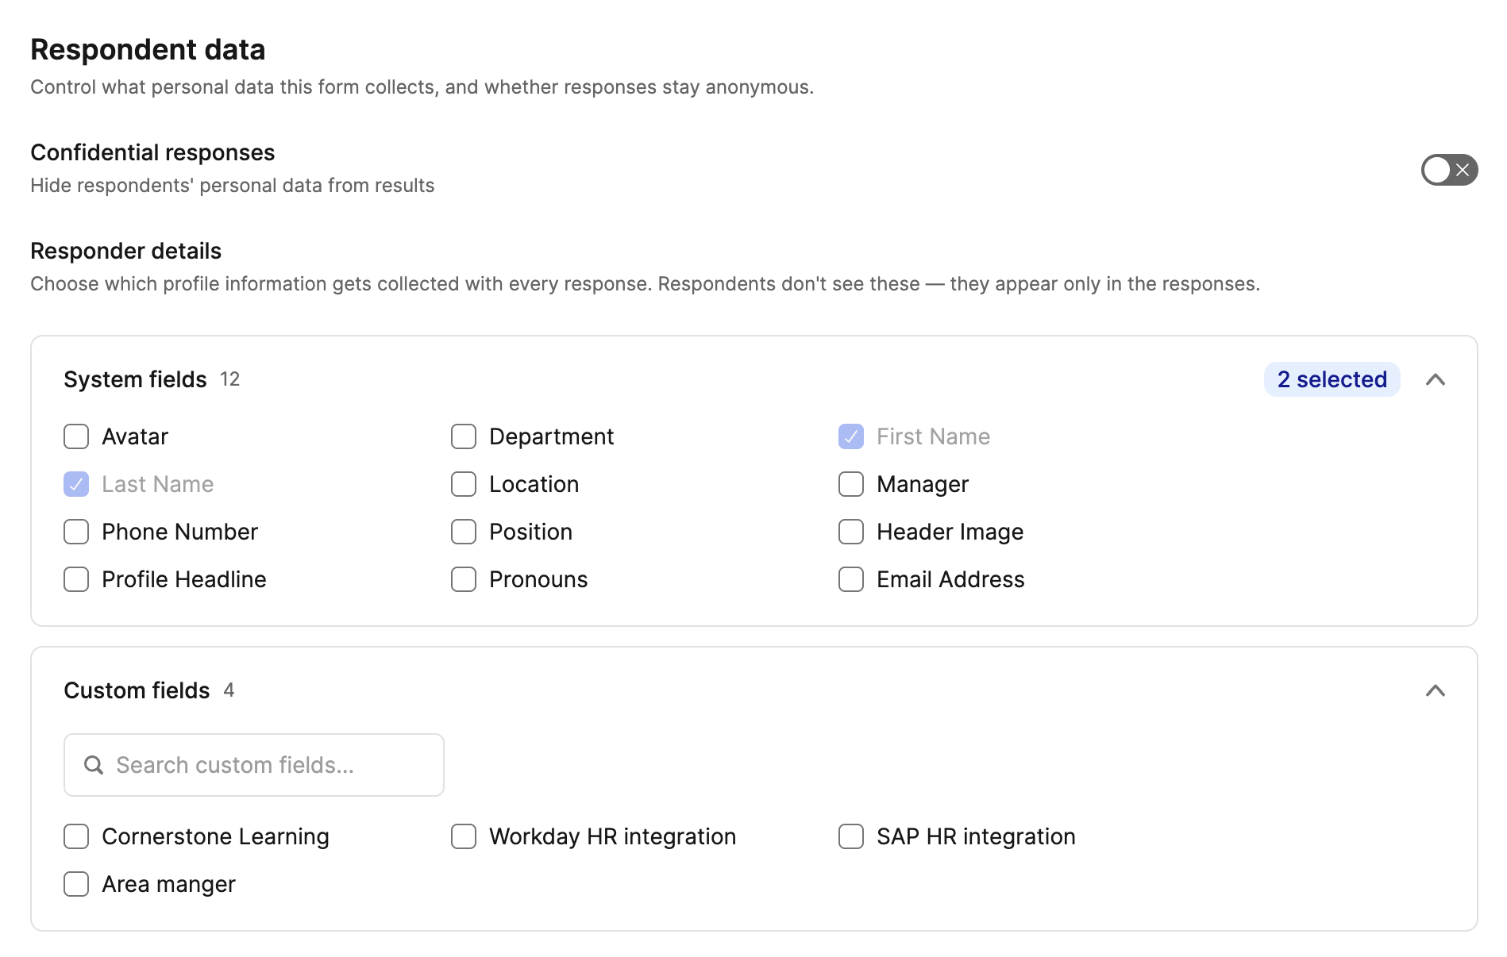This screenshot has height=957, width=1507.
Task: Check the Pronouns checkbox
Action: [x=464, y=579]
